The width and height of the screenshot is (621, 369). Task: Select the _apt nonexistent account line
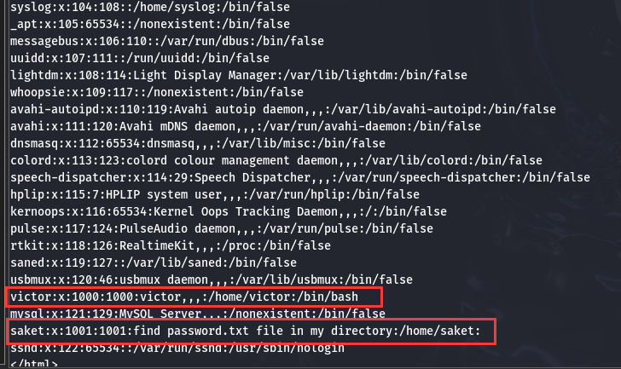(150, 24)
